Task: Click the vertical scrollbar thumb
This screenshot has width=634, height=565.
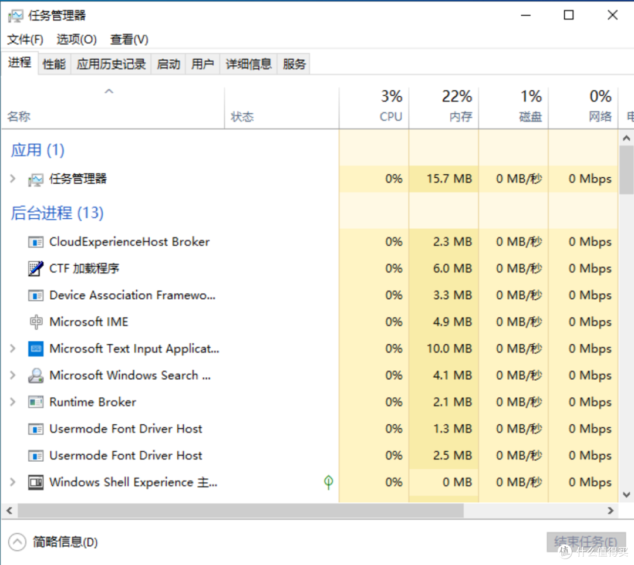Action: click(626, 170)
